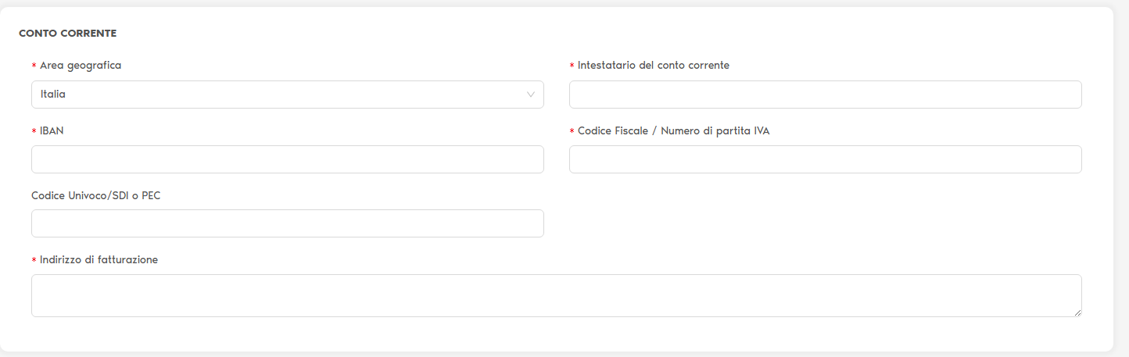Click the "Indirizzo di fatturazione" label
This screenshot has height=357, width=1129.
[99, 260]
